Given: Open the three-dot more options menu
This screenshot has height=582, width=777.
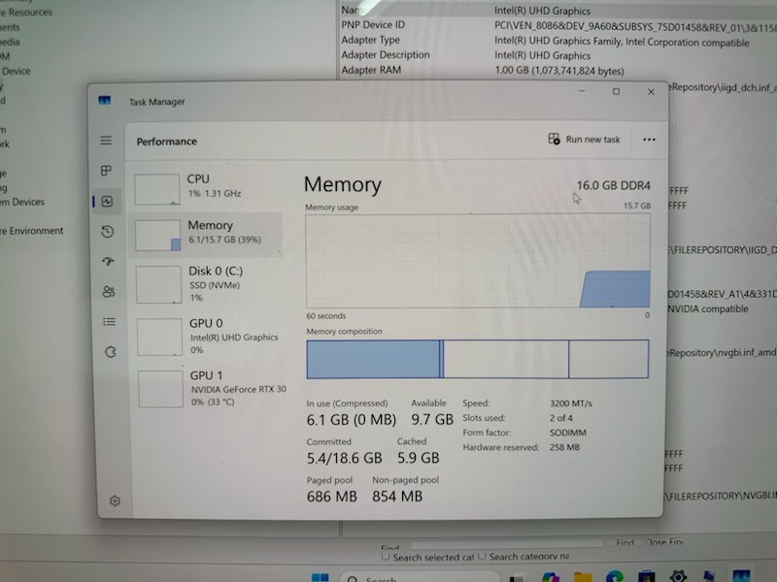Looking at the screenshot, I should [x=649, y=140].
